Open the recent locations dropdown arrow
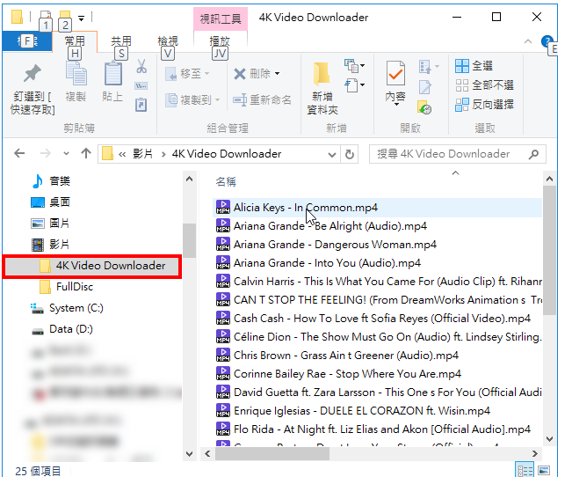Viewport: 572px width, 477px height. (66, 153)
